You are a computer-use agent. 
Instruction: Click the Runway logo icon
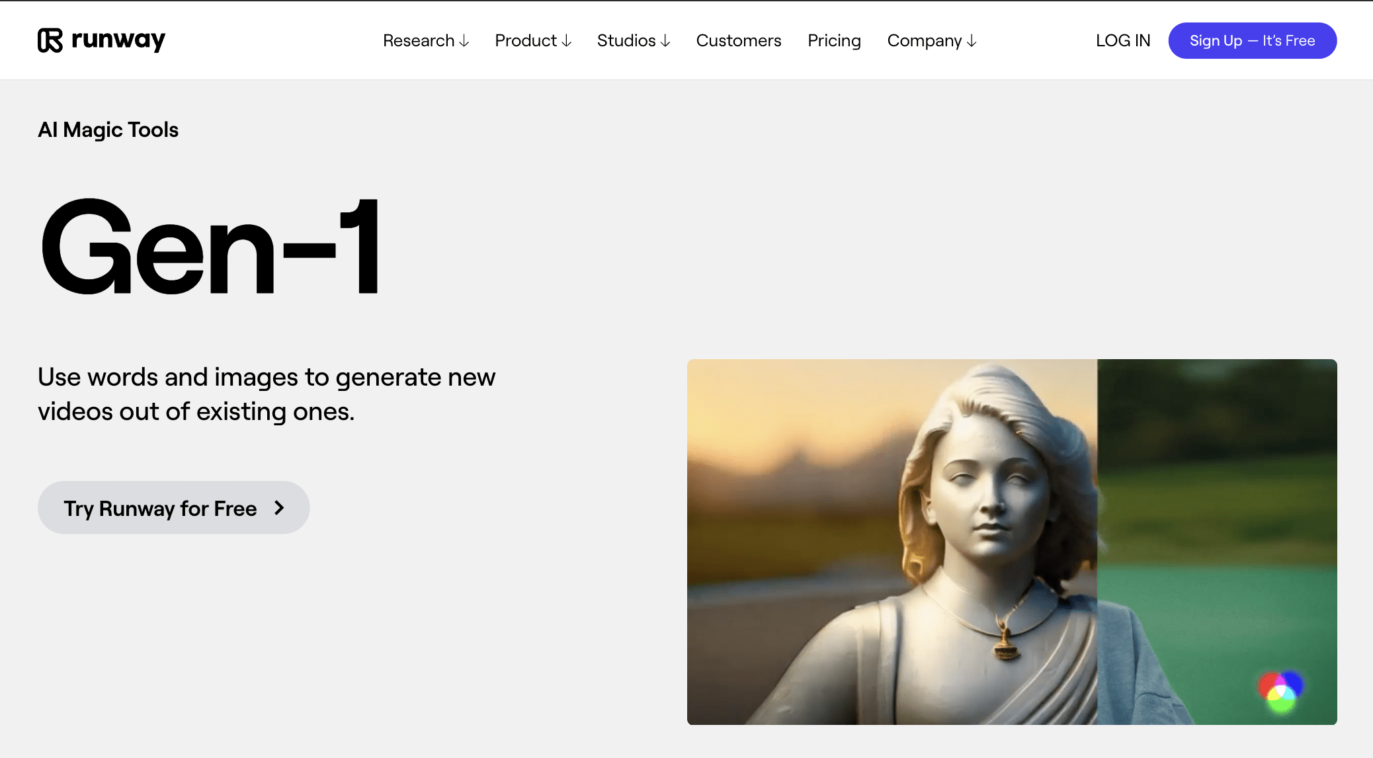tap(50, 40)
